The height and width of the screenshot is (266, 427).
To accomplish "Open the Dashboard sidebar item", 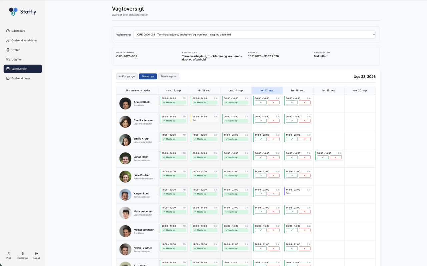I will 23,31.
